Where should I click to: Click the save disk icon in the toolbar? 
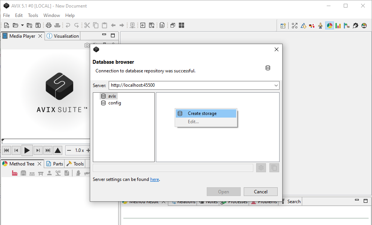38,26
